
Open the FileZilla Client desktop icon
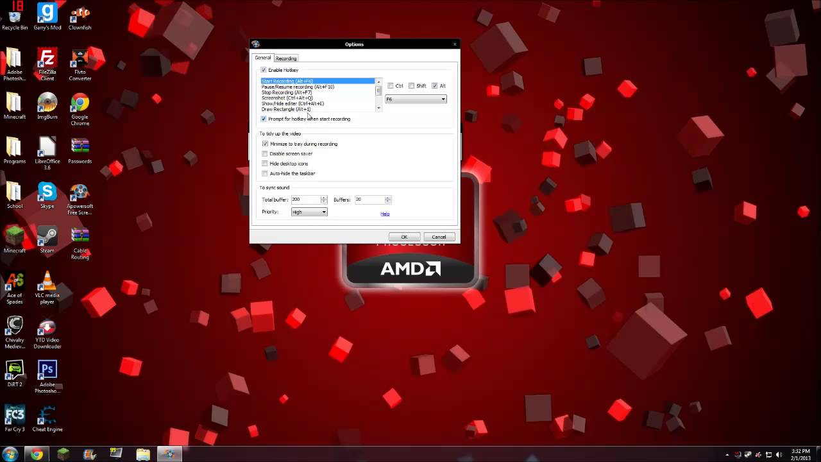pos(47,64)
